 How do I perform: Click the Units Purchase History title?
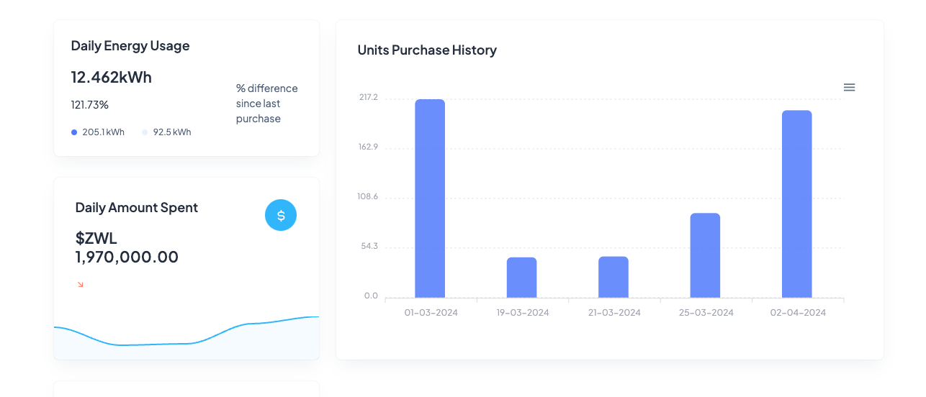pyautogui.click(x=427, y=50)
